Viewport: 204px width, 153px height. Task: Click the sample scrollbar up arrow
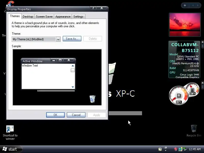pyautogui.click(x=73, y=66)
